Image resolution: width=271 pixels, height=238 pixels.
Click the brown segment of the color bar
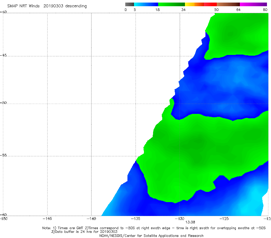(x=228, y=4)
